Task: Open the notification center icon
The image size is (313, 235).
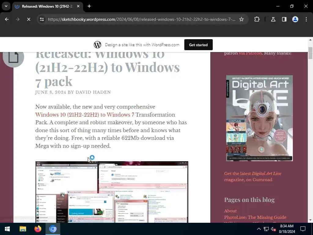Action: [303, 229]
